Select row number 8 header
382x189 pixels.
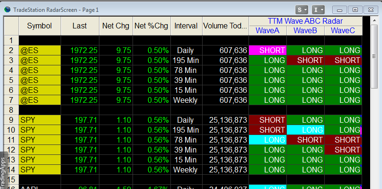11,110
